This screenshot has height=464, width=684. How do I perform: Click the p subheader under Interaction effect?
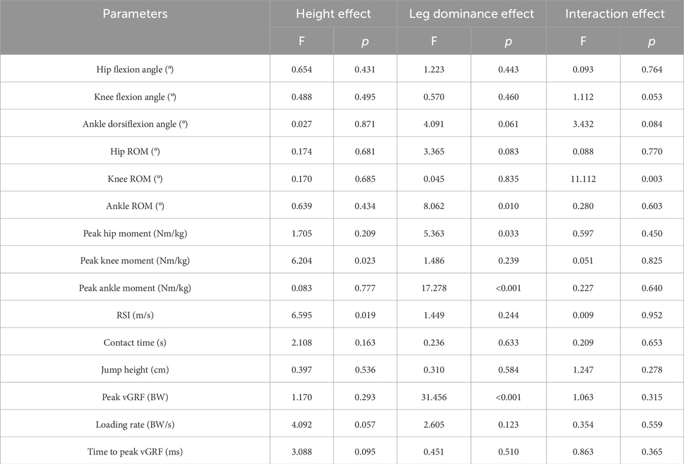[651, 42]
